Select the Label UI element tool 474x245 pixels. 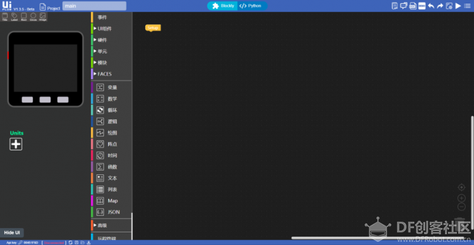14,16
